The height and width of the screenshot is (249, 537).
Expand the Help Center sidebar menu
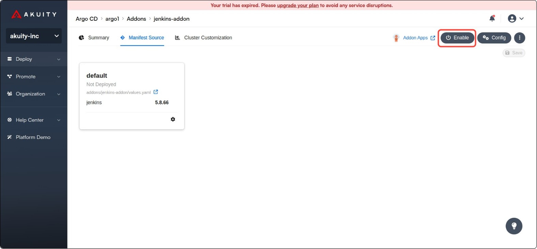(34, 120)
